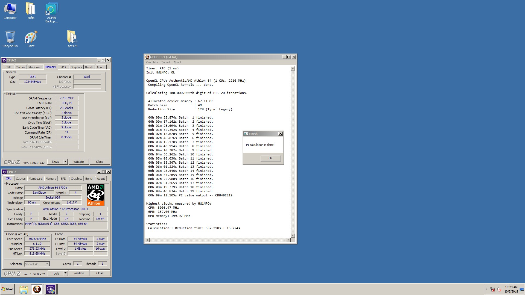
Task: Click Tools button in lower CPU-Z window
Action: click(x=56, y=273)
